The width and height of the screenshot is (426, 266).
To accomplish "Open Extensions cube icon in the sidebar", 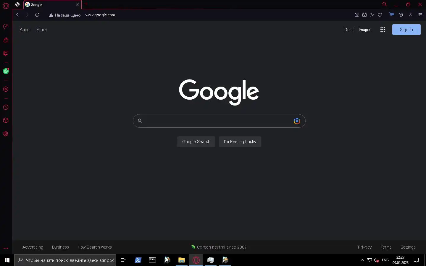I will pyautogui.click(x=6, y=120).
